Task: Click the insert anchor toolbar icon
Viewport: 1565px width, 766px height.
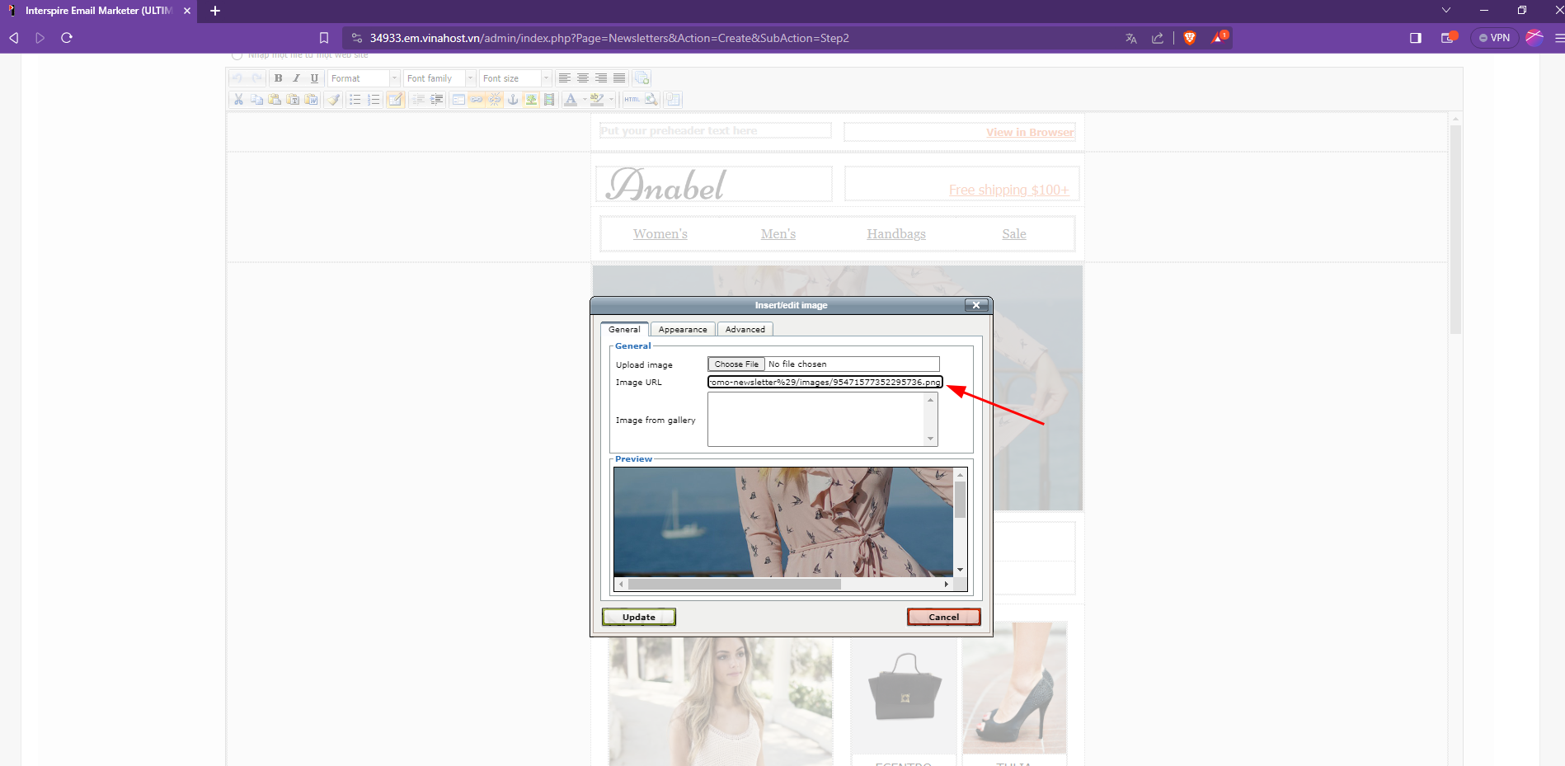Action: coord(513,100)
